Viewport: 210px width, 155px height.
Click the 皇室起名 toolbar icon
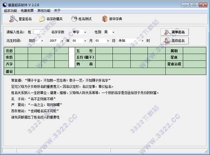click(x=13, y=19)
